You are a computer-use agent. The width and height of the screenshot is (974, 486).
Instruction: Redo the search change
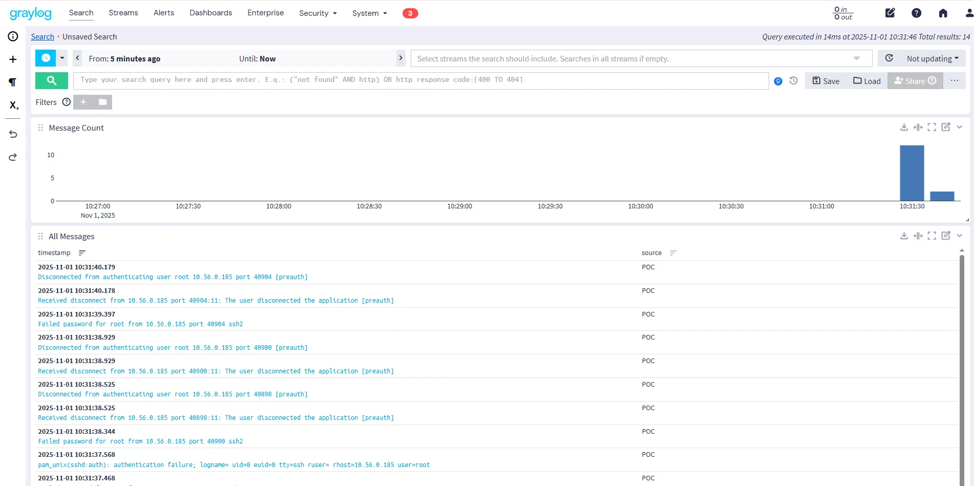13,157
